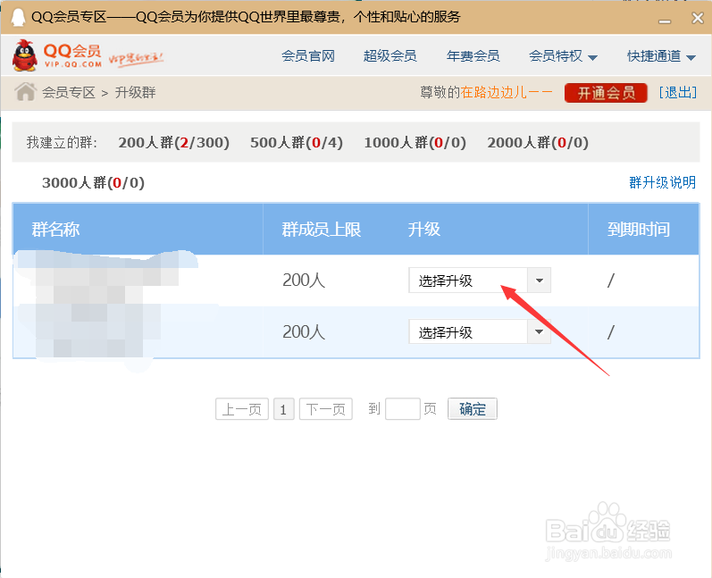Click the home icon in breadcrumb
This screenshot has width=712, height=578.
pos(25,92)
